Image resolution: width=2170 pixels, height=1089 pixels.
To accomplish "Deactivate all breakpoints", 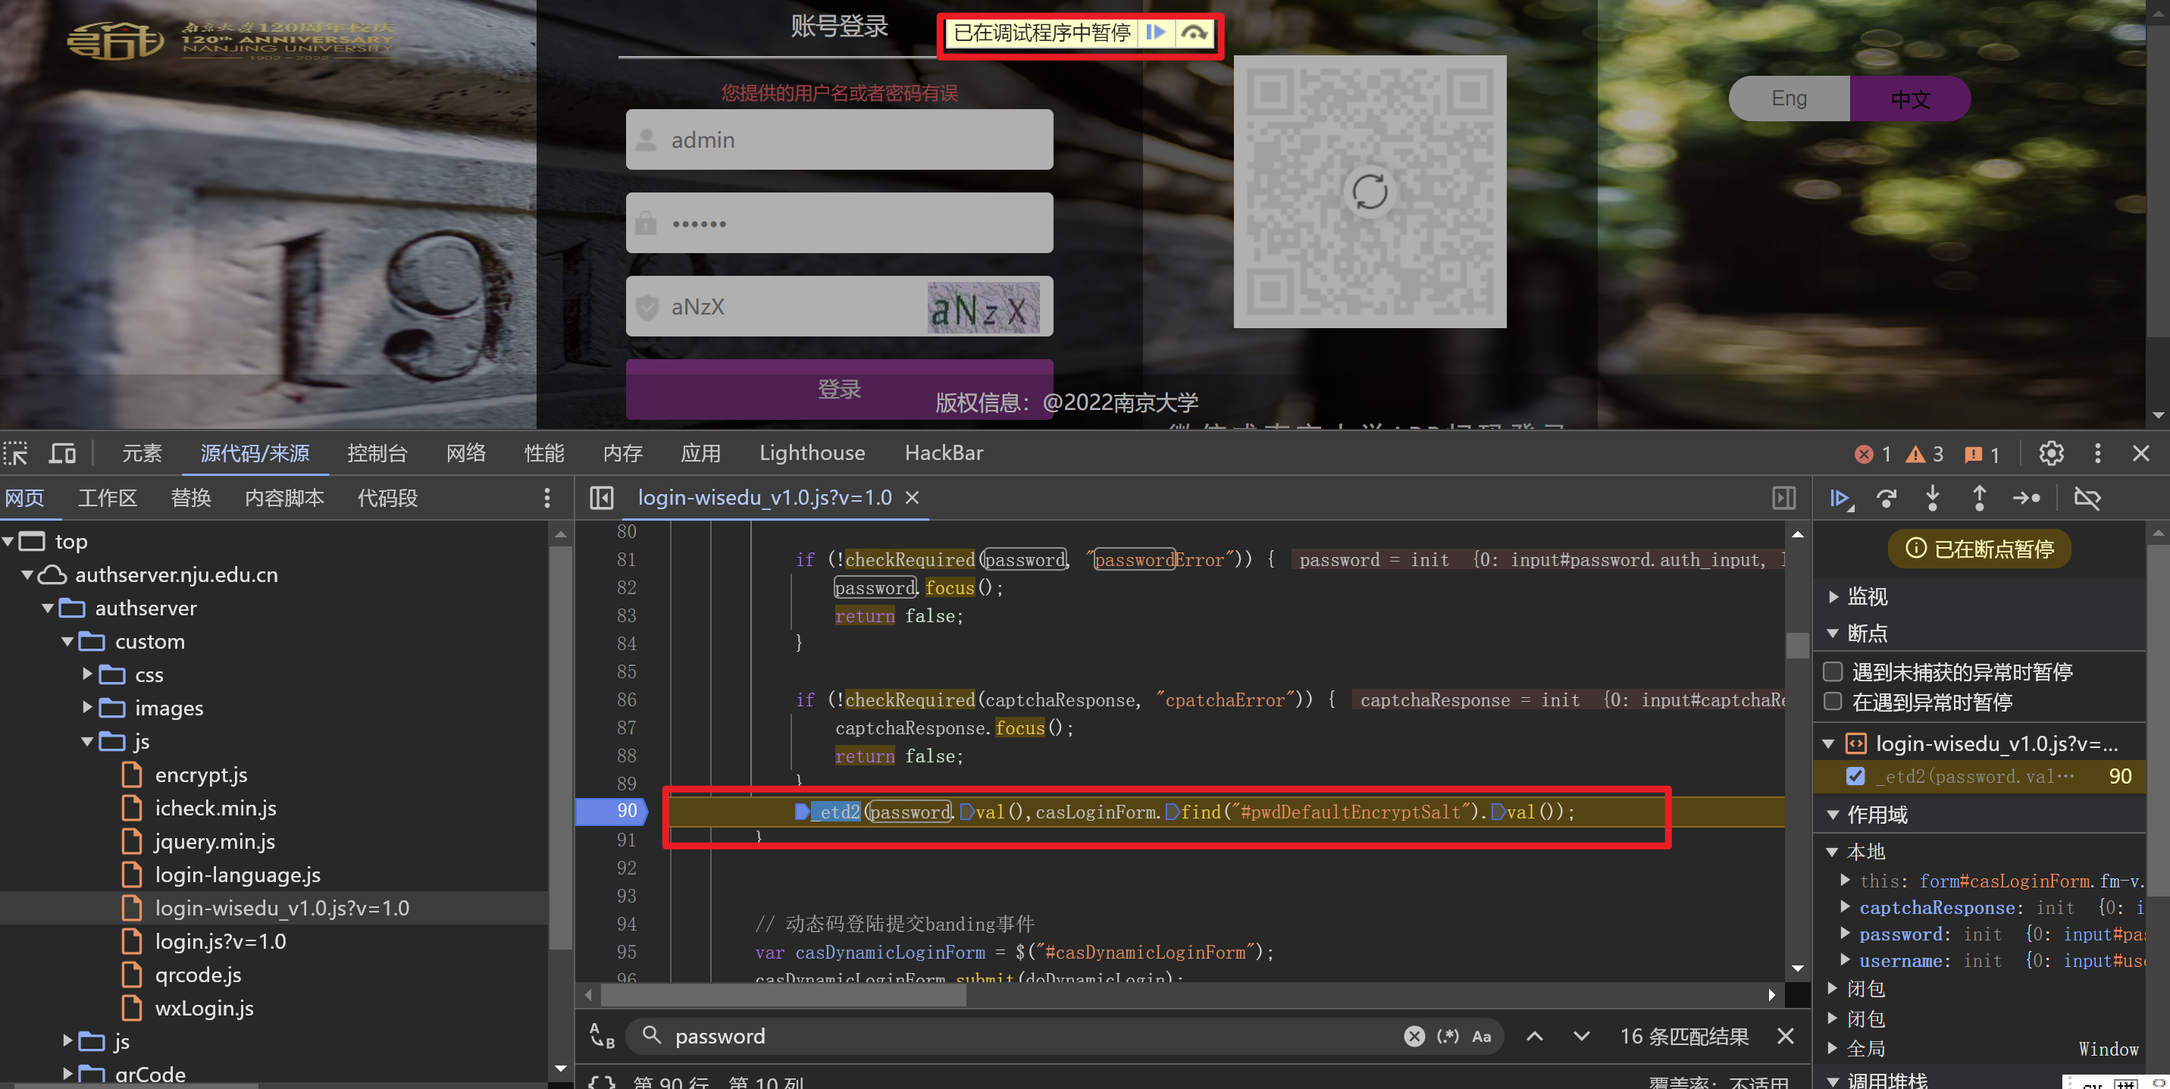I will click(2087, 498).
